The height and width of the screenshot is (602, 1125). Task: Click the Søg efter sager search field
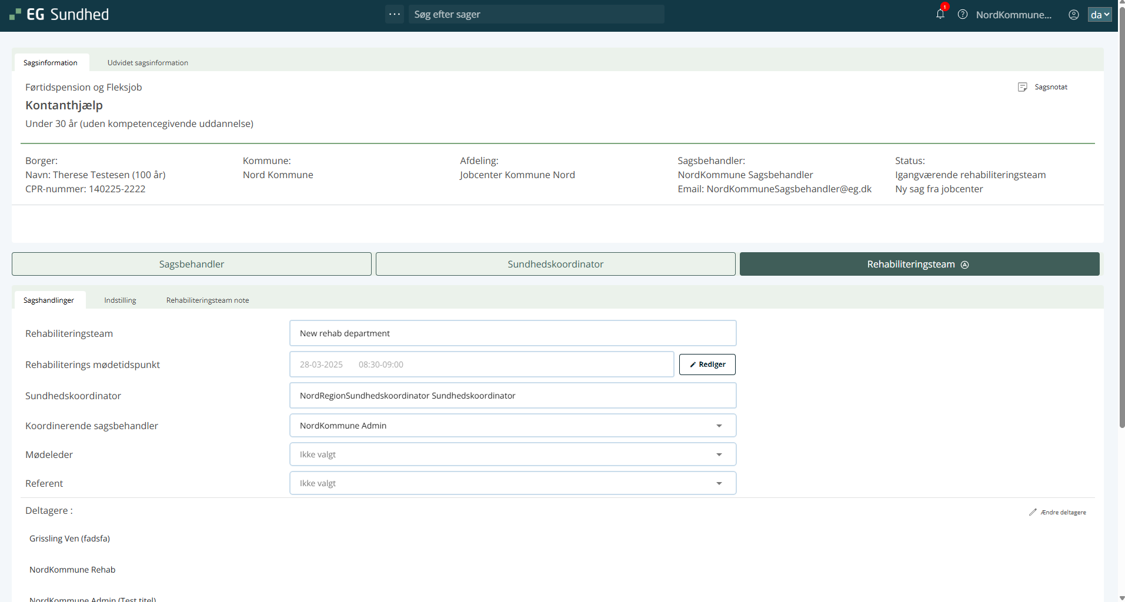(536, 15)
